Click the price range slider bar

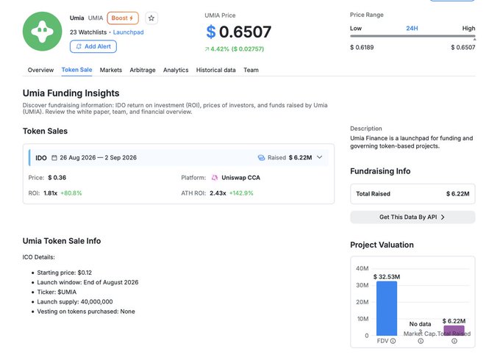point(413,36)
